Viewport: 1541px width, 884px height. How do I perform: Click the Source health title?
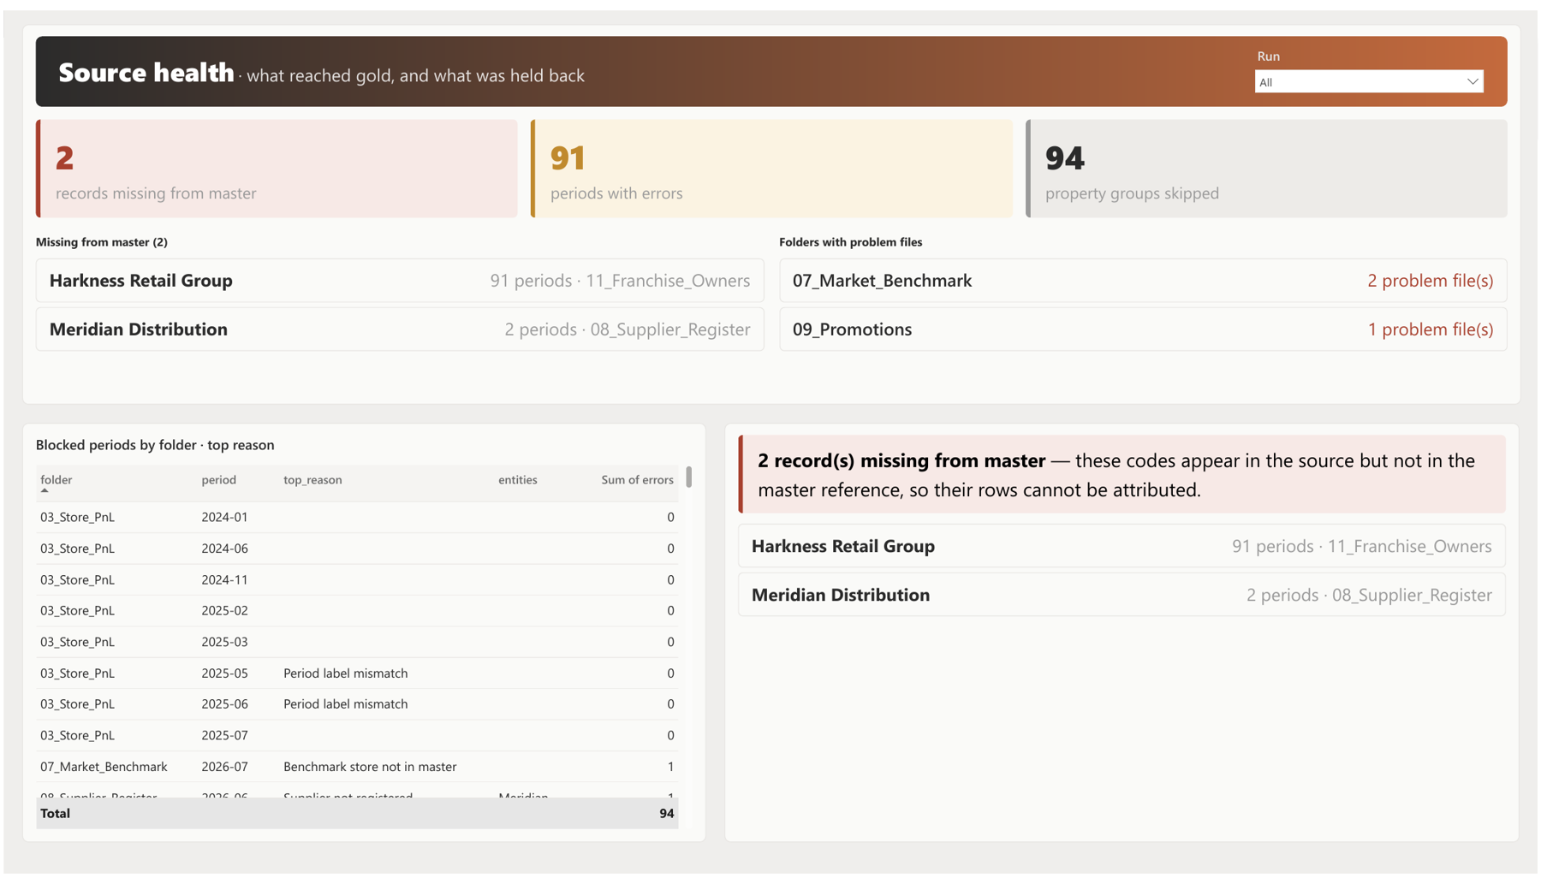146,73
